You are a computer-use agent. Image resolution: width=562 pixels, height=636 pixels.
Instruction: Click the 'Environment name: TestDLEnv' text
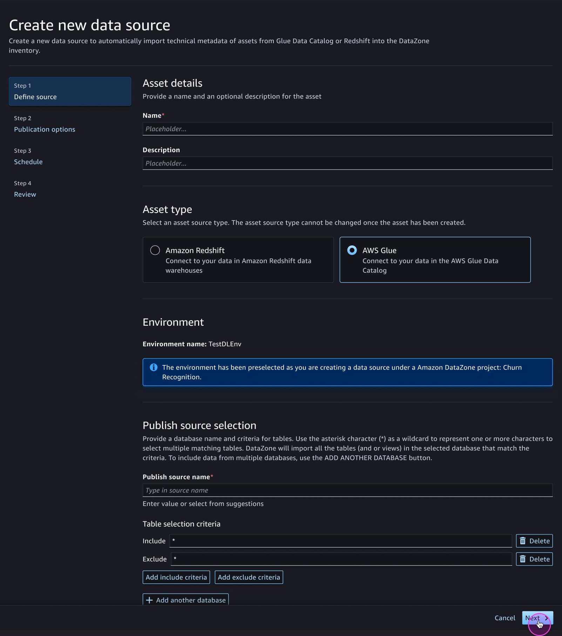click(x=192, y=344)
